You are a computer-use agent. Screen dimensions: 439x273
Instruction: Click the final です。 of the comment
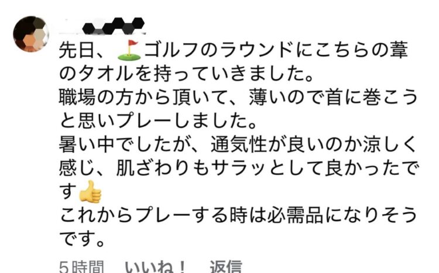[x=82, y=239]
